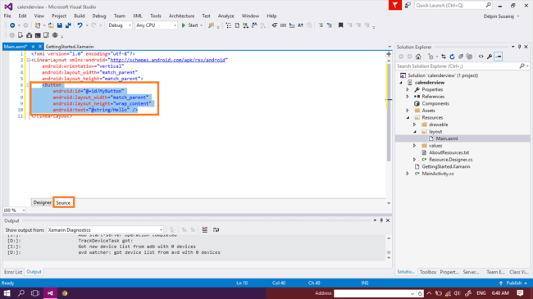Viewport: 533px width, 299px height.
Task: Switch to the Error List tab
Action: 13,272
